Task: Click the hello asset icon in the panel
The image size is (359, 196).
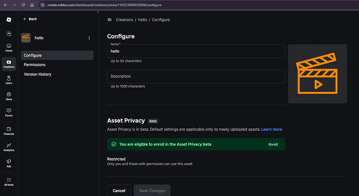Action: (x=26, y=38)
